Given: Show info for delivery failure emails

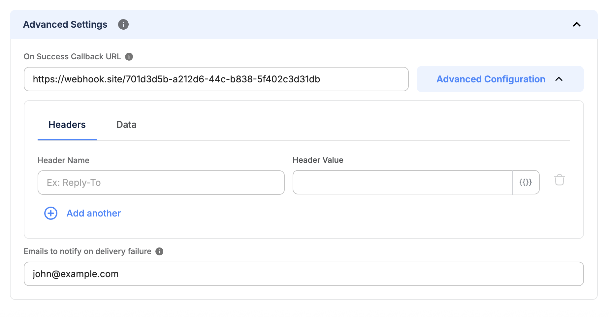Looking at the screenshot, I should (x=159, y=251).
